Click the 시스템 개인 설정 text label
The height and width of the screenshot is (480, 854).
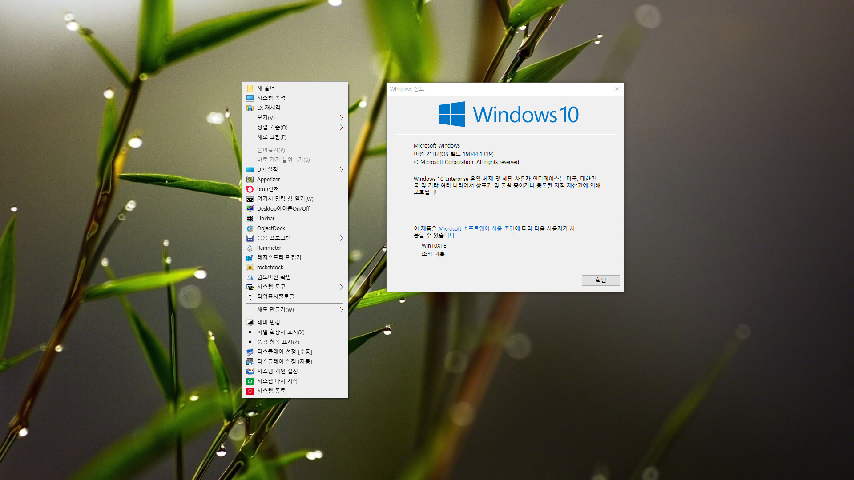click(x=278, y=371)
